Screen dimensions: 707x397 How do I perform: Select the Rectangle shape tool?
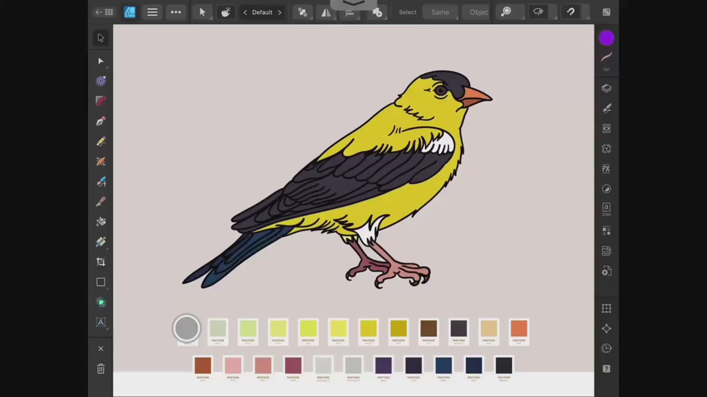(101, 282)
